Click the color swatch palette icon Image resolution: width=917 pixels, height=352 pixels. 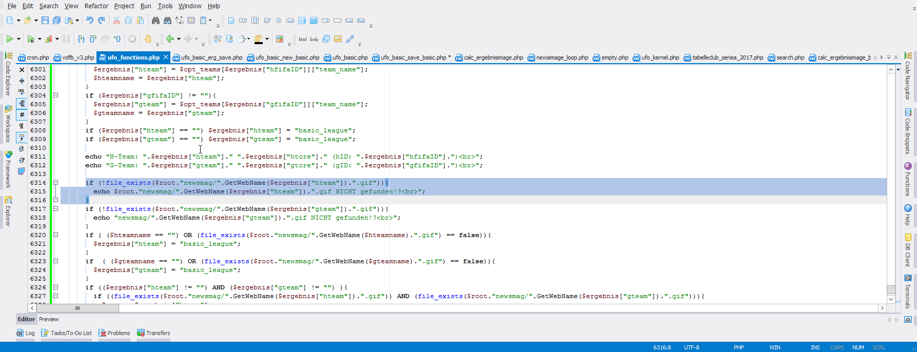coord(280,39)
